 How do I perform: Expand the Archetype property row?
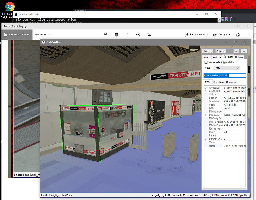tap(206, 88)
